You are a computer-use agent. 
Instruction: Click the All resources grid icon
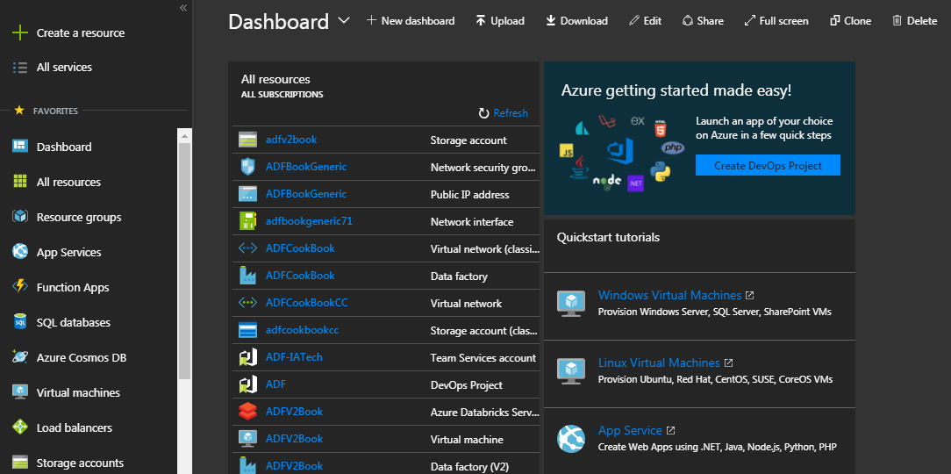20,182
